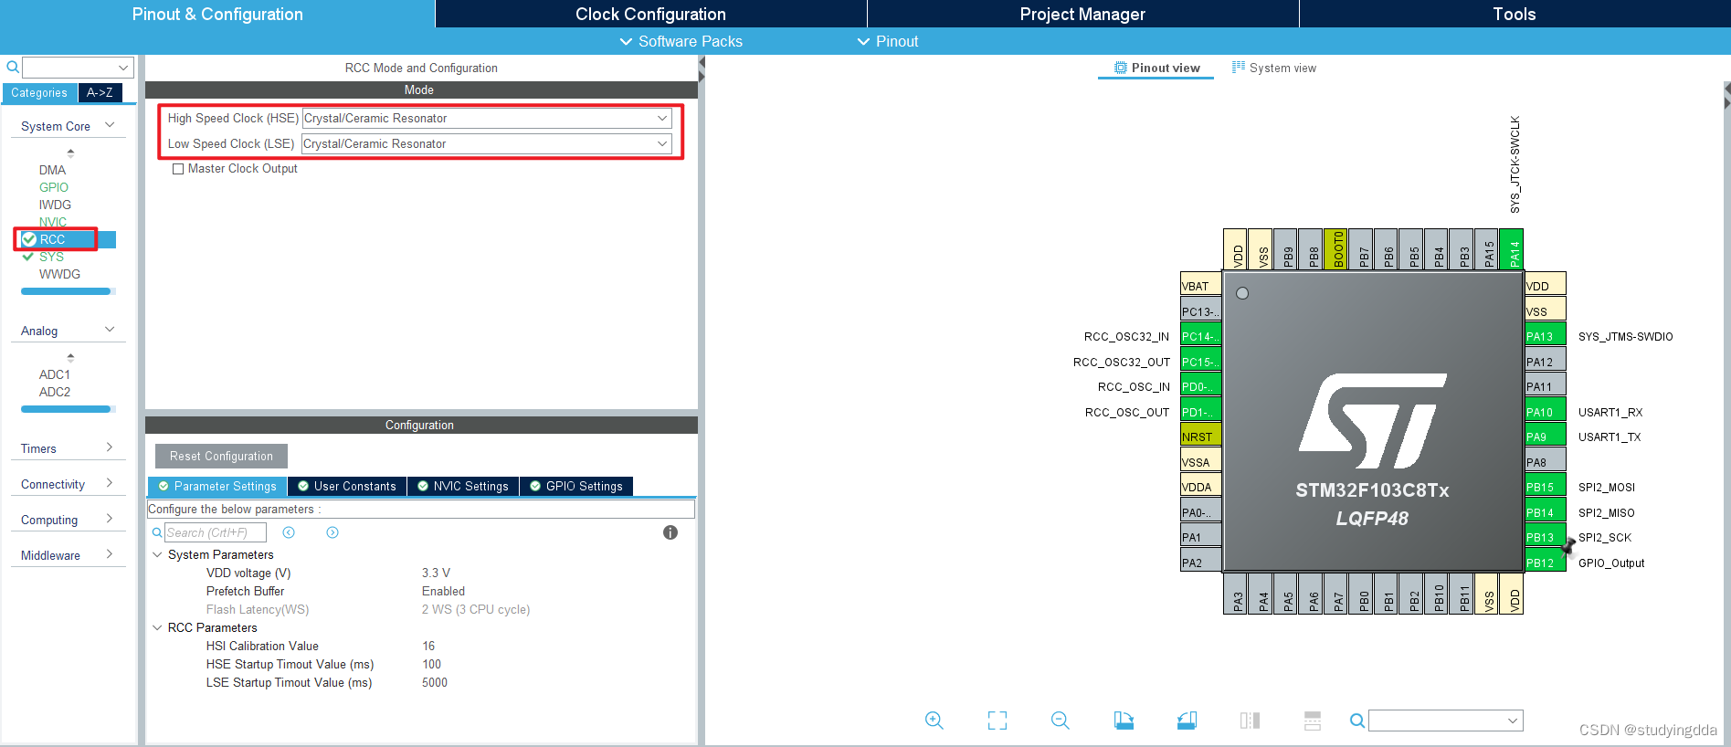Click the zoom out magnifier icon
This screenshot has width=1731, height=747.
pos(1060,721)
